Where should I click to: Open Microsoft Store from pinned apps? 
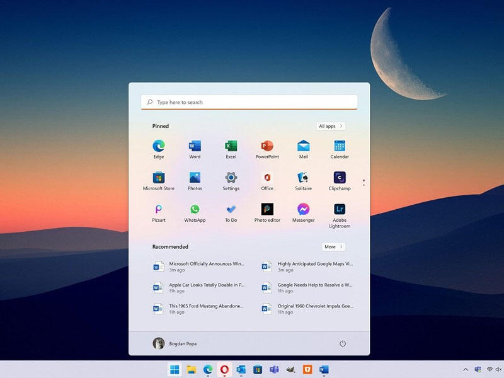159,181
